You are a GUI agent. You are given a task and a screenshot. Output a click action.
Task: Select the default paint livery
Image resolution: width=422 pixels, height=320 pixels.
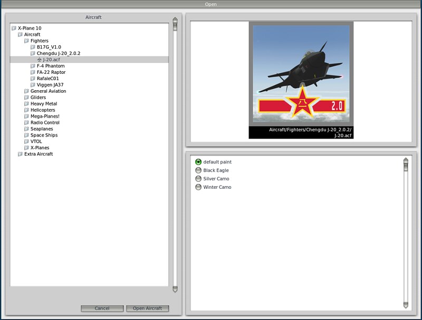coord(198,162)
